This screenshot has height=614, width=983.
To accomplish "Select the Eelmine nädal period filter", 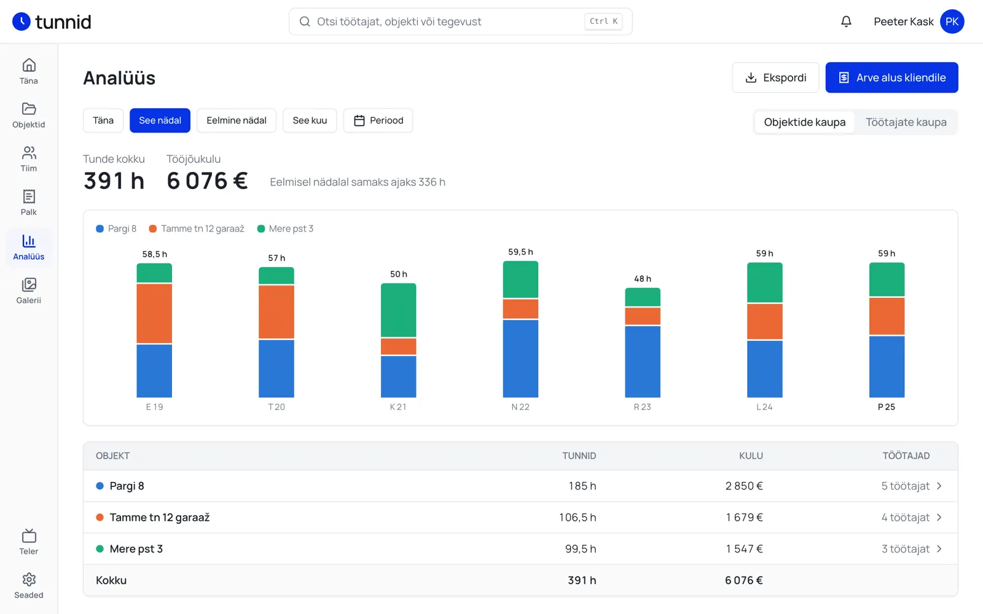I will [237, 120].
